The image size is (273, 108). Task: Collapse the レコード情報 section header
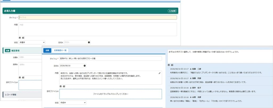pos(22,95)
